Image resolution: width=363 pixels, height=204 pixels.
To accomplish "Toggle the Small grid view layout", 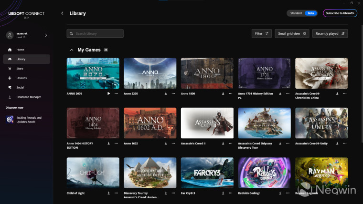I will [292, 33].
